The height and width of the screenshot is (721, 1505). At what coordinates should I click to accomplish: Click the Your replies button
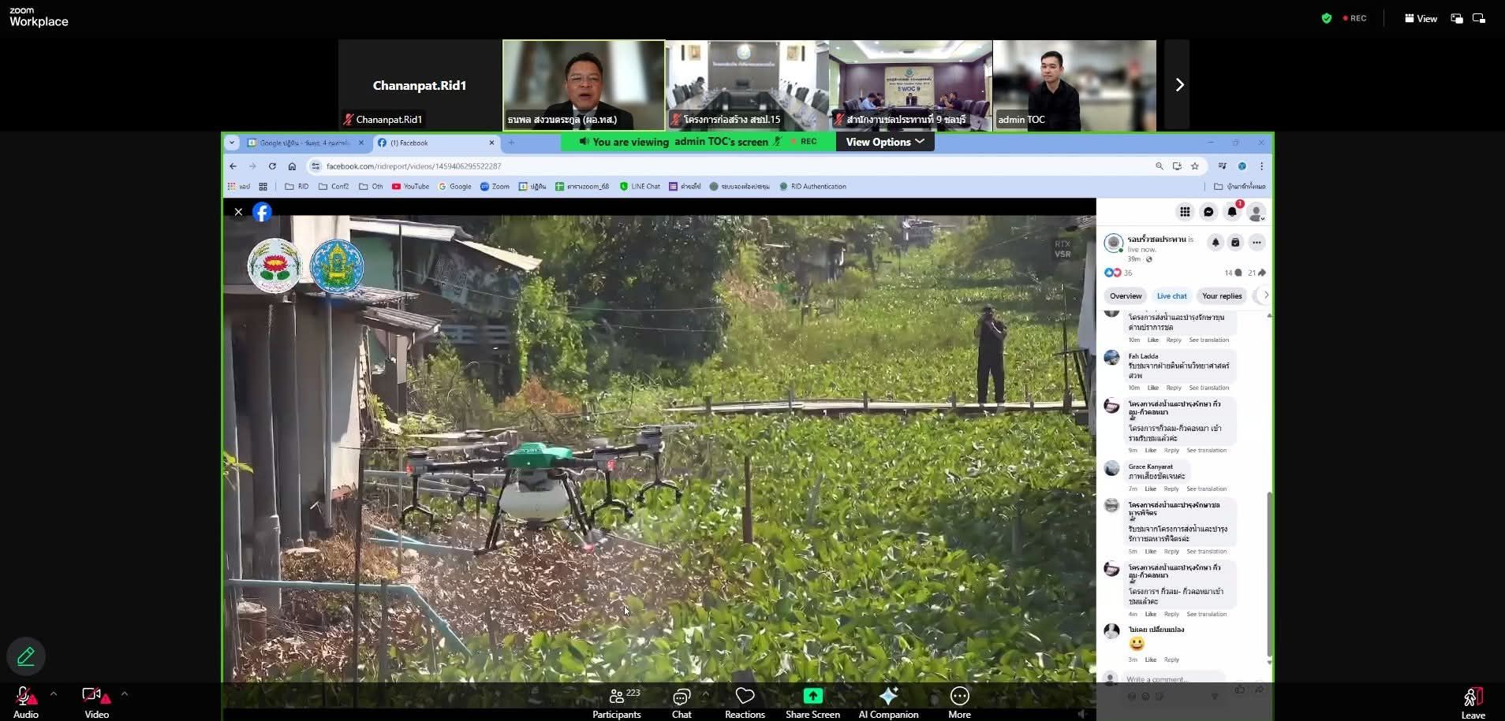pyautogui.click(x=1221, y=296)
